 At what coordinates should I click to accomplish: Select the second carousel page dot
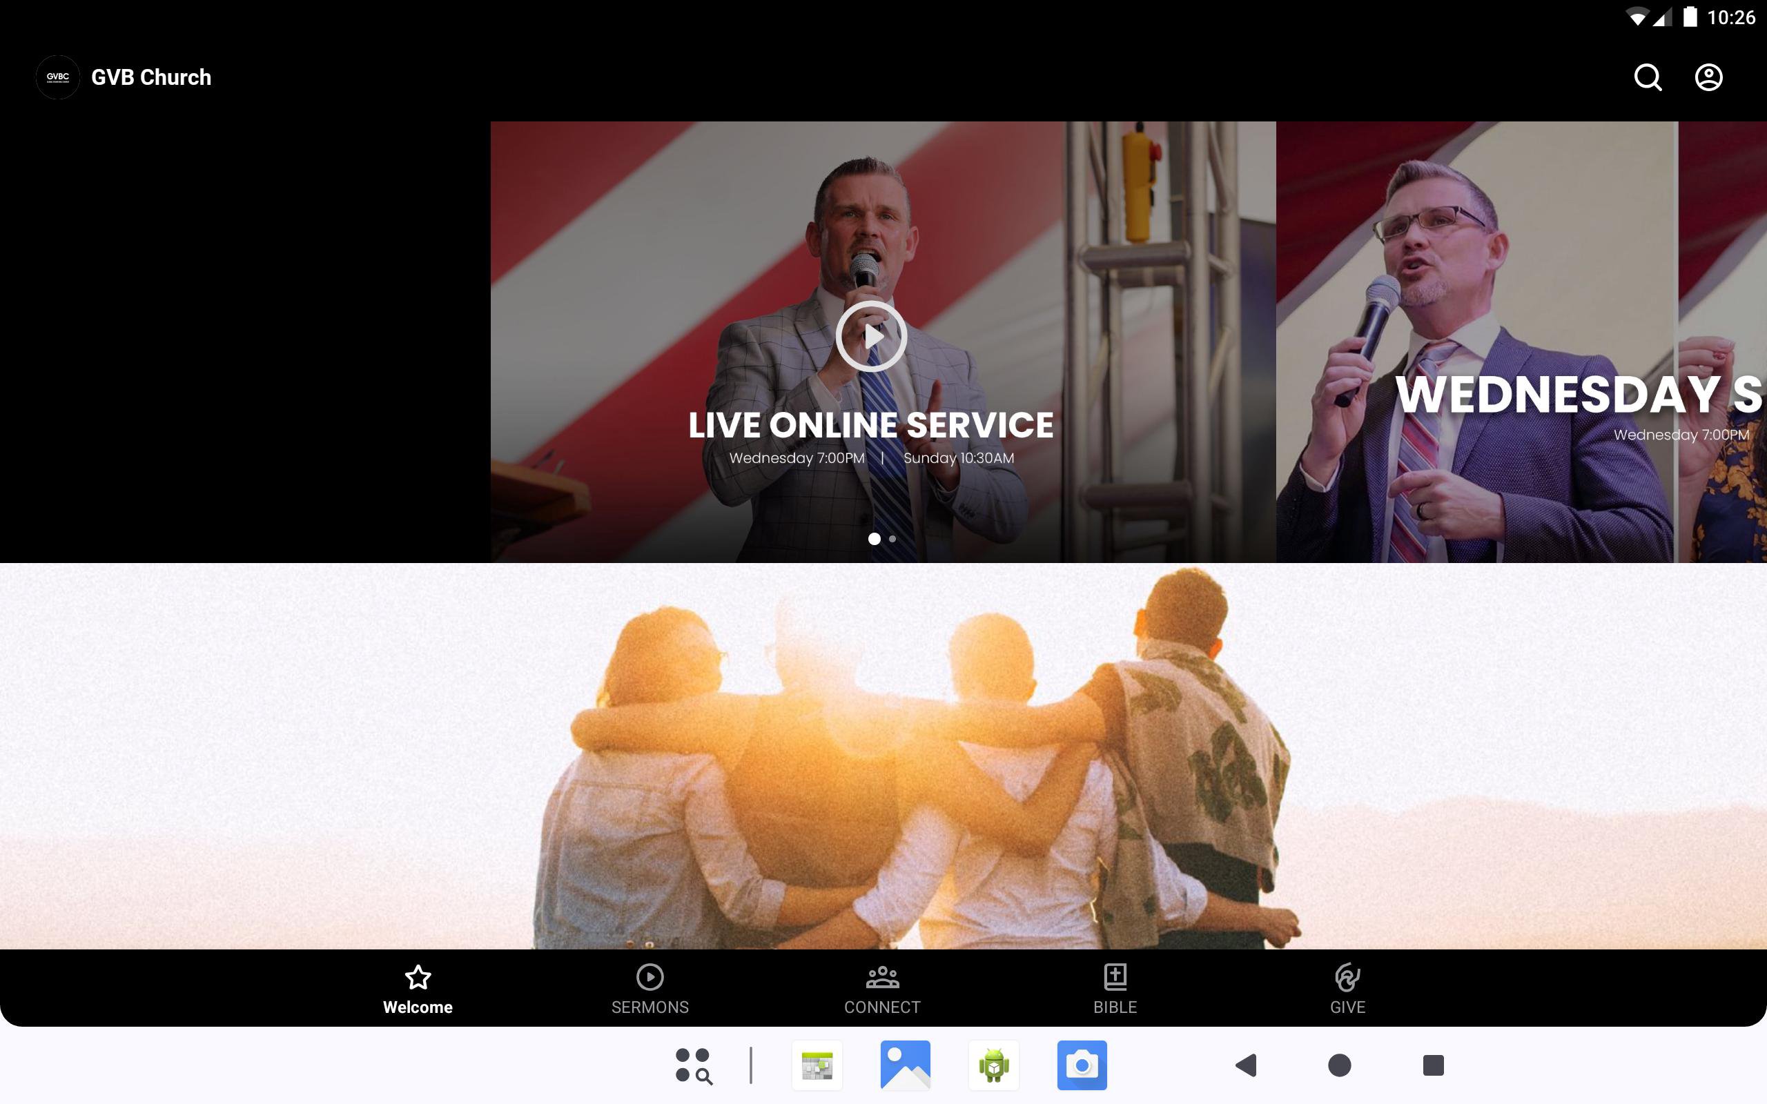pos(892,539)
